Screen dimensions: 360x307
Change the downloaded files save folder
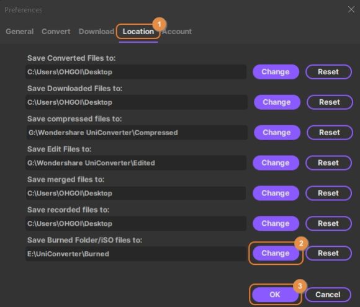pyautogui.click(x=277, y=102)
